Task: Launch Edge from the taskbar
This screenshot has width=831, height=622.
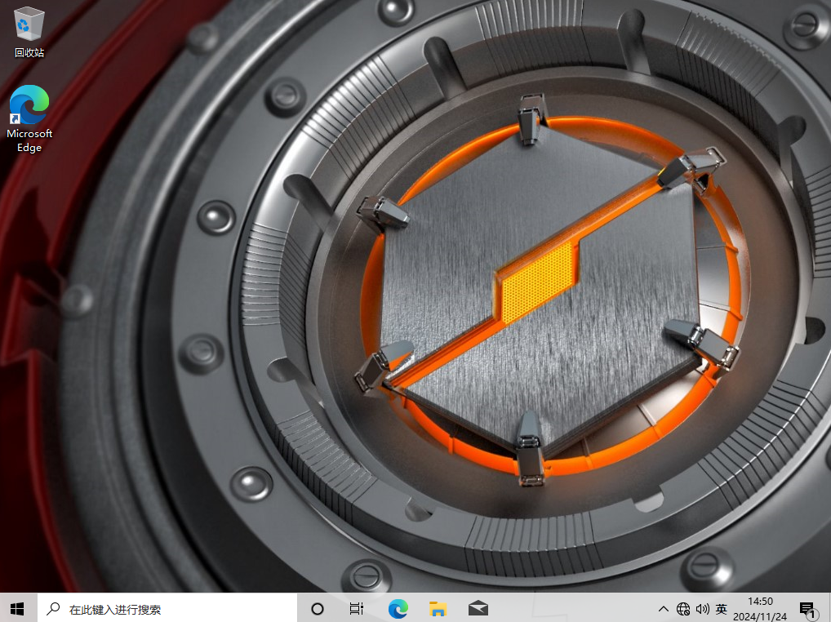Action: coord(398,608)
